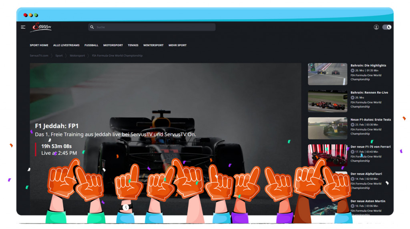Play icon beside 10. Feb | 03:06 Min
410x229 pixels.
[352, 206]
